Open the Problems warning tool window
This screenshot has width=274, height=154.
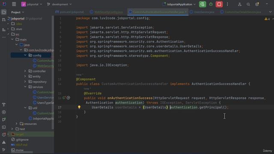point(4,142)
